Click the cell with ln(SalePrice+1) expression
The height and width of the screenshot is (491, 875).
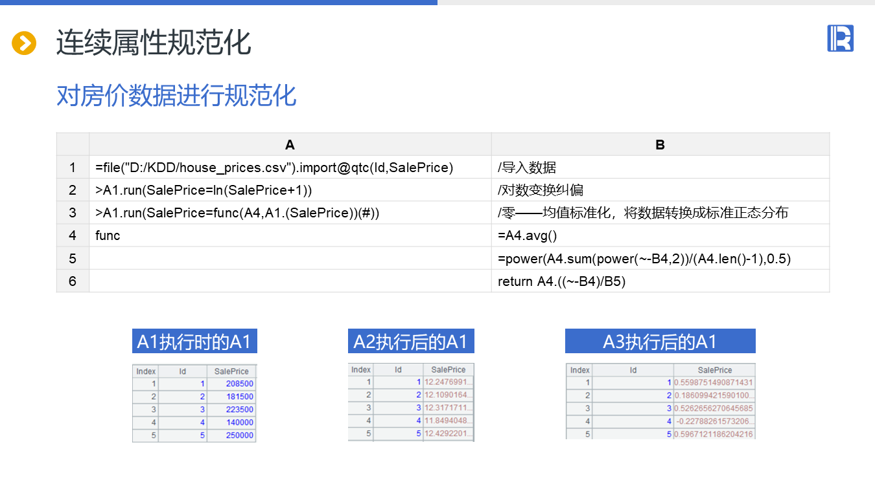[290, 190]
